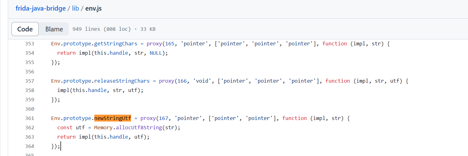
Task: Click line number 359
Action: pyautogui.click(x=30, y=100)
